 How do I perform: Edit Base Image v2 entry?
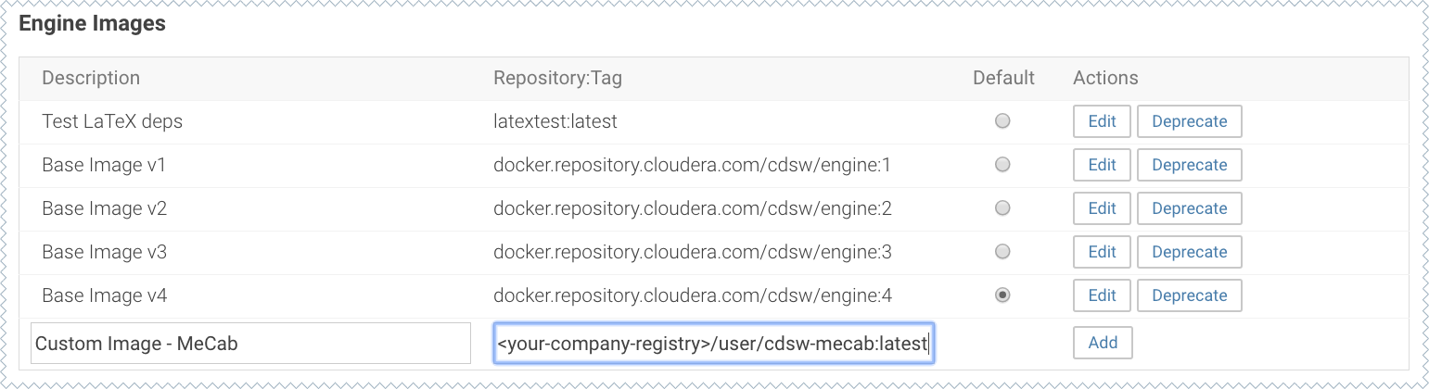pos(1102,208)
